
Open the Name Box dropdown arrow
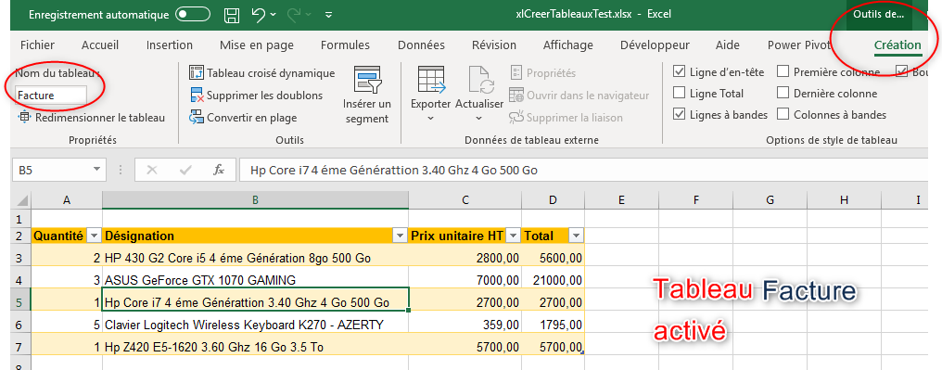point(96,170)
